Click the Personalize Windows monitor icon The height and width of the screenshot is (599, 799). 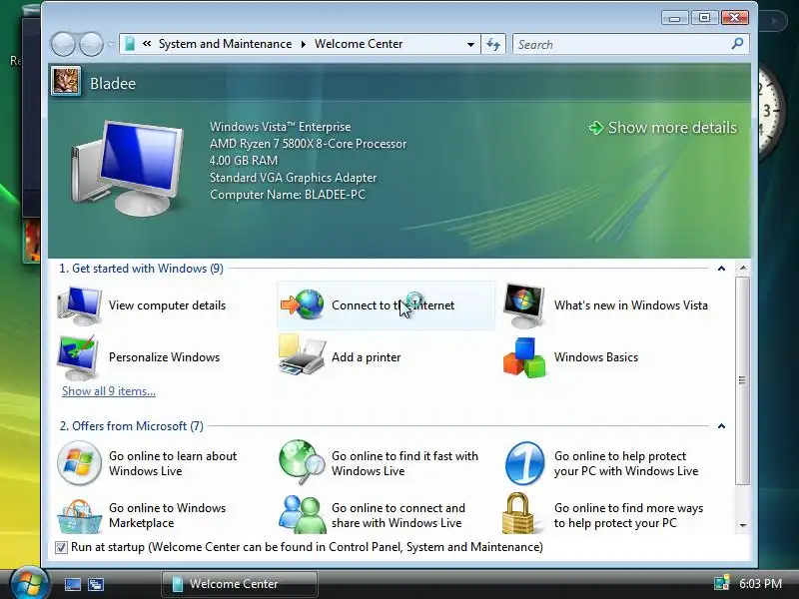pos(78,357)
